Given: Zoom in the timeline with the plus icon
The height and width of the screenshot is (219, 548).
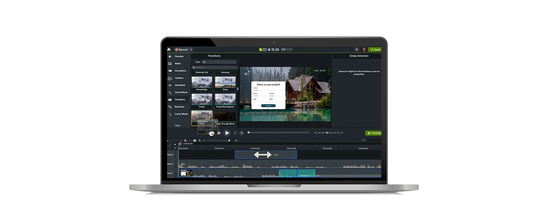Looking at the screenshot, I should tap(236, 140).
